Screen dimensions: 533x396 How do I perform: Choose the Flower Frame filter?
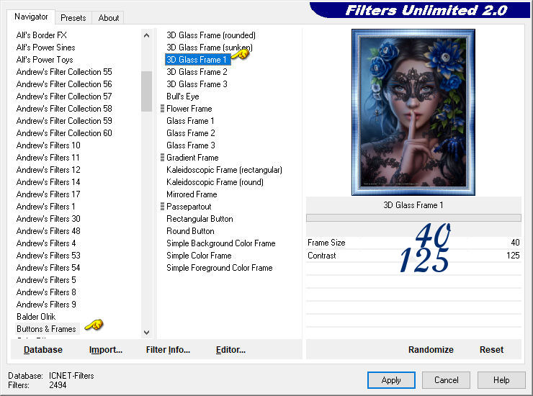tap(189, 109)
